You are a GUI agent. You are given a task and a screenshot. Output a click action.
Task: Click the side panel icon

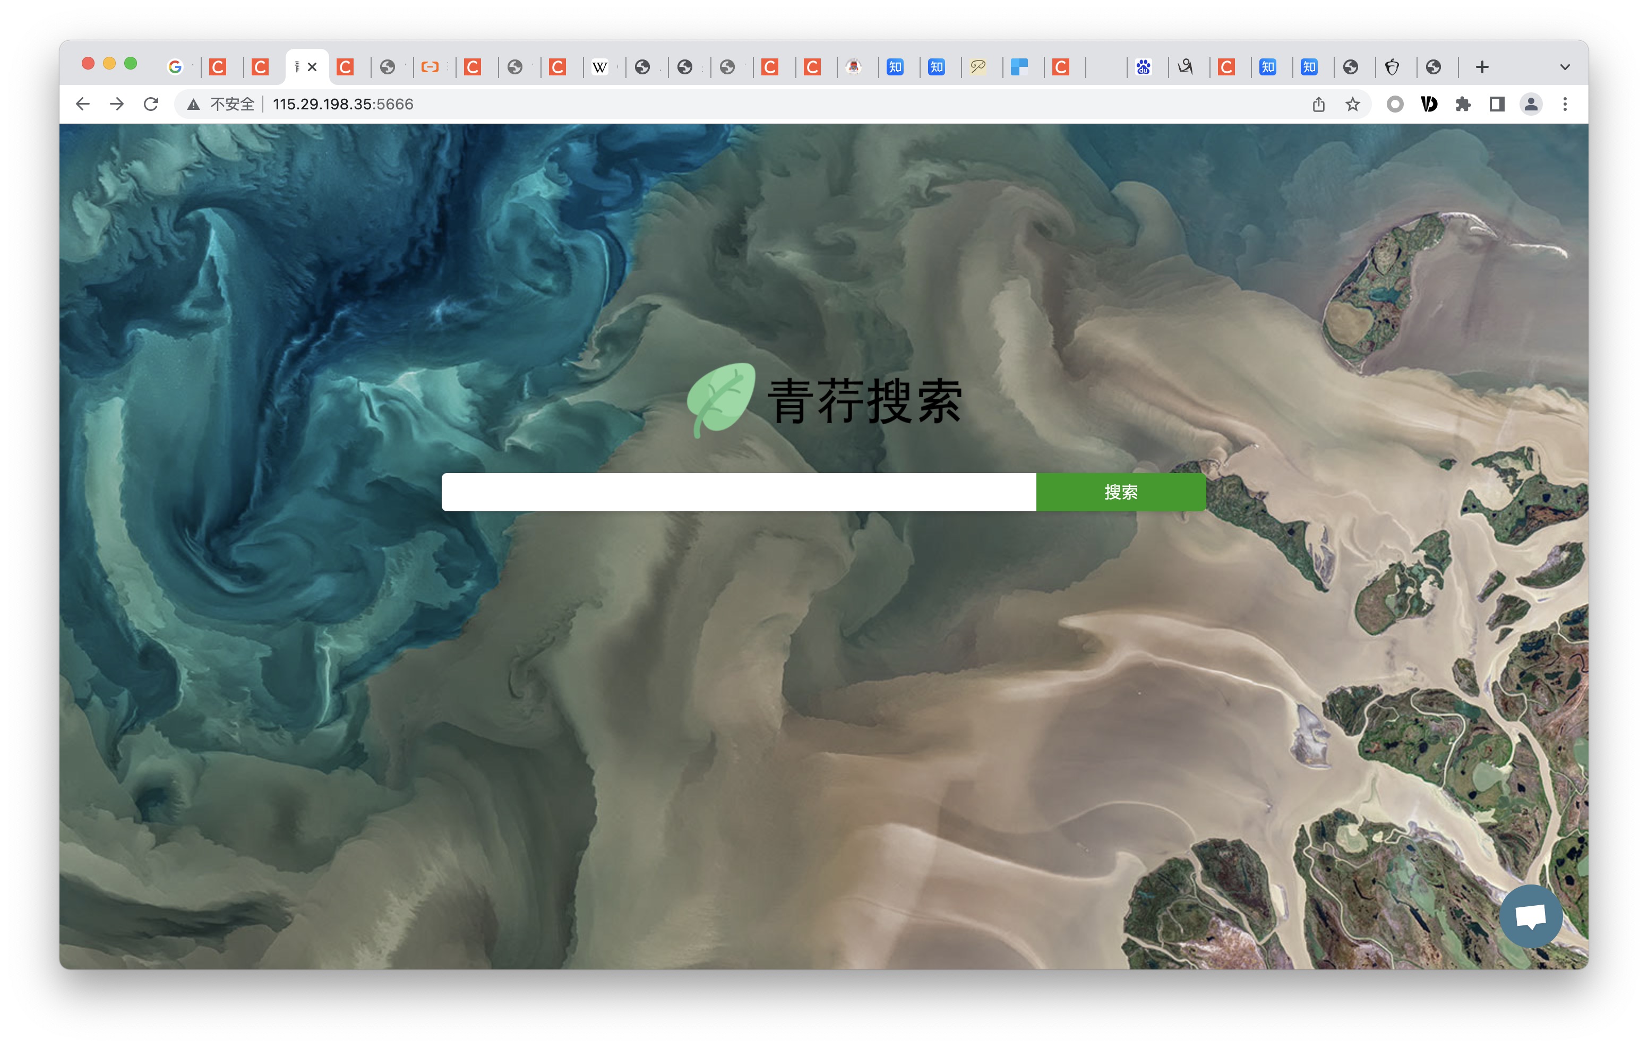pos(1497,104)
